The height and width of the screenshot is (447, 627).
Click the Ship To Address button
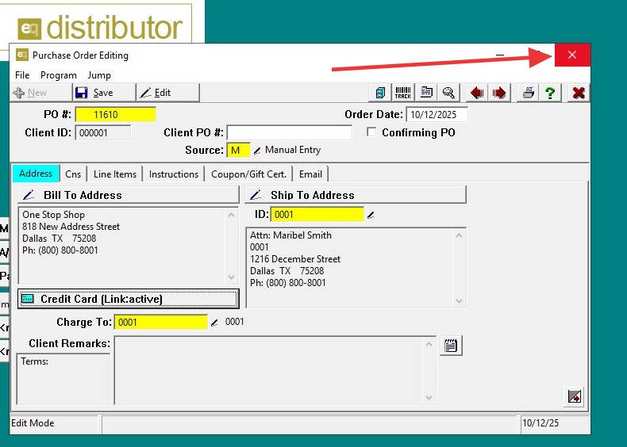point(356,195)
